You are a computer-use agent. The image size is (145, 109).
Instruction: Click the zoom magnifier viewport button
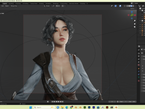coord(135,21)
